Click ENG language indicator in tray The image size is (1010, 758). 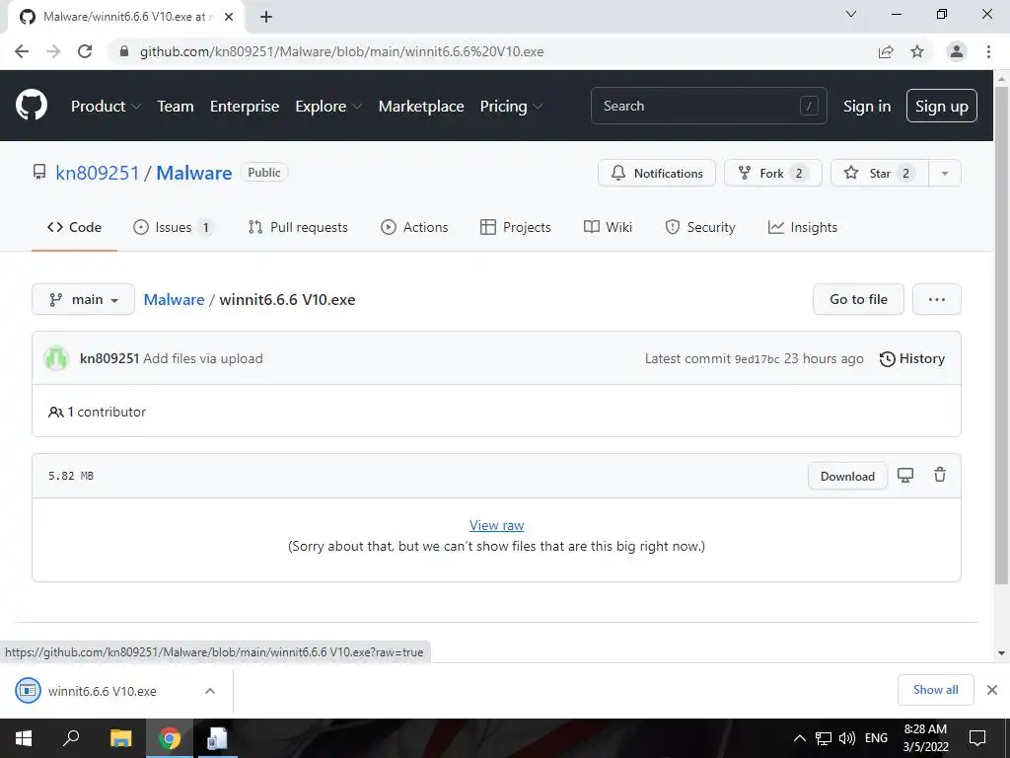pos(876,738)
